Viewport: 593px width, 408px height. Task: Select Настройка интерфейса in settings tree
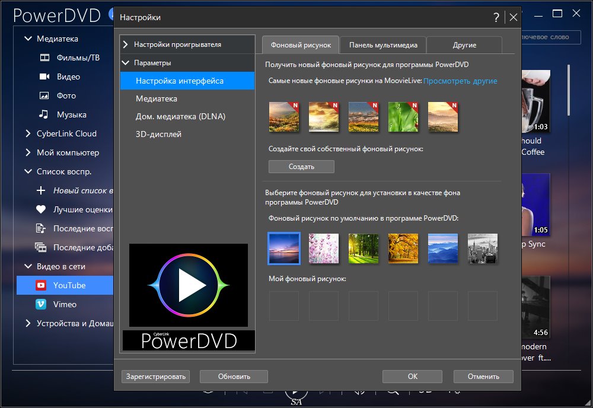pyautogui.click(x=187, y=81)
